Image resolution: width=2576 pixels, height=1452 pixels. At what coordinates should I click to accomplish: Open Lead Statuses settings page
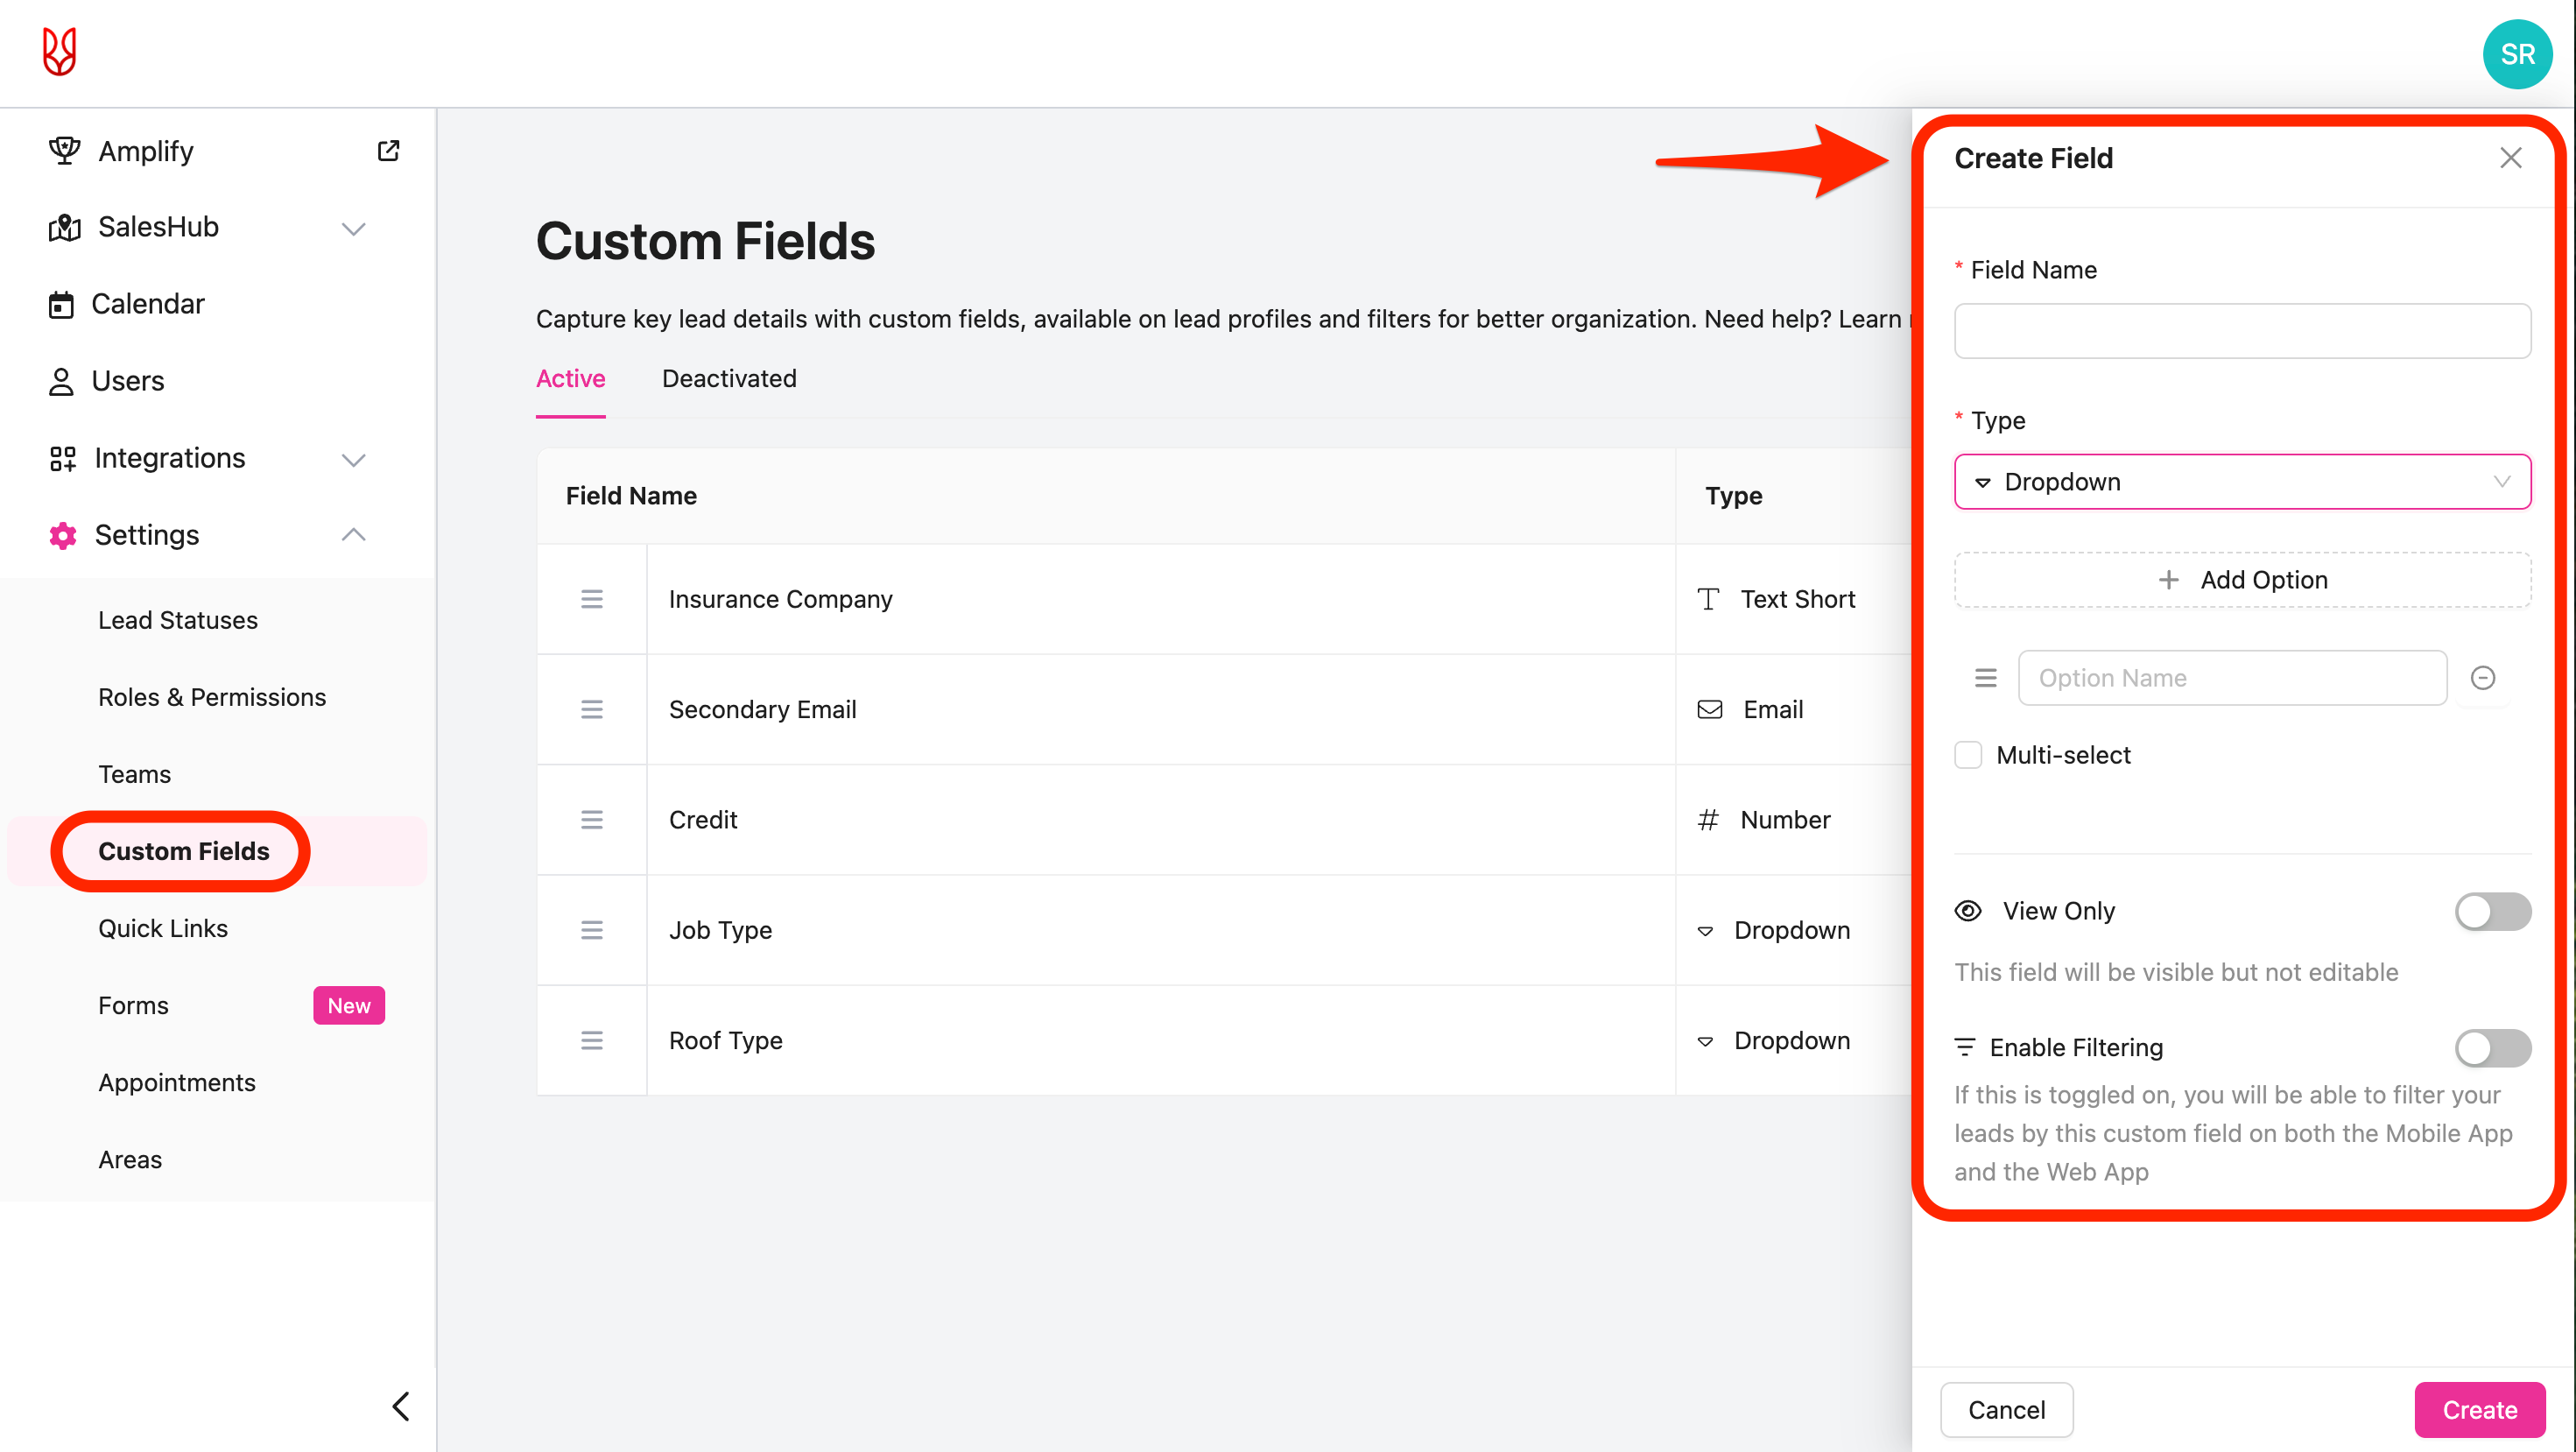178,620
